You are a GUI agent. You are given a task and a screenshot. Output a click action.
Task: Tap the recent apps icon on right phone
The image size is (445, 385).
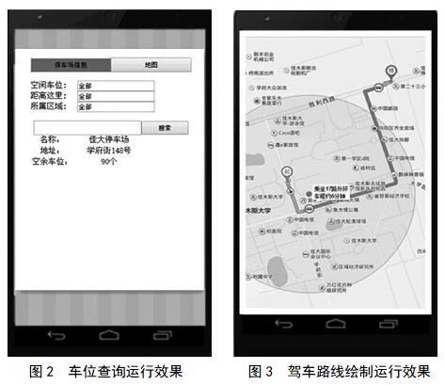coord(389,324)
